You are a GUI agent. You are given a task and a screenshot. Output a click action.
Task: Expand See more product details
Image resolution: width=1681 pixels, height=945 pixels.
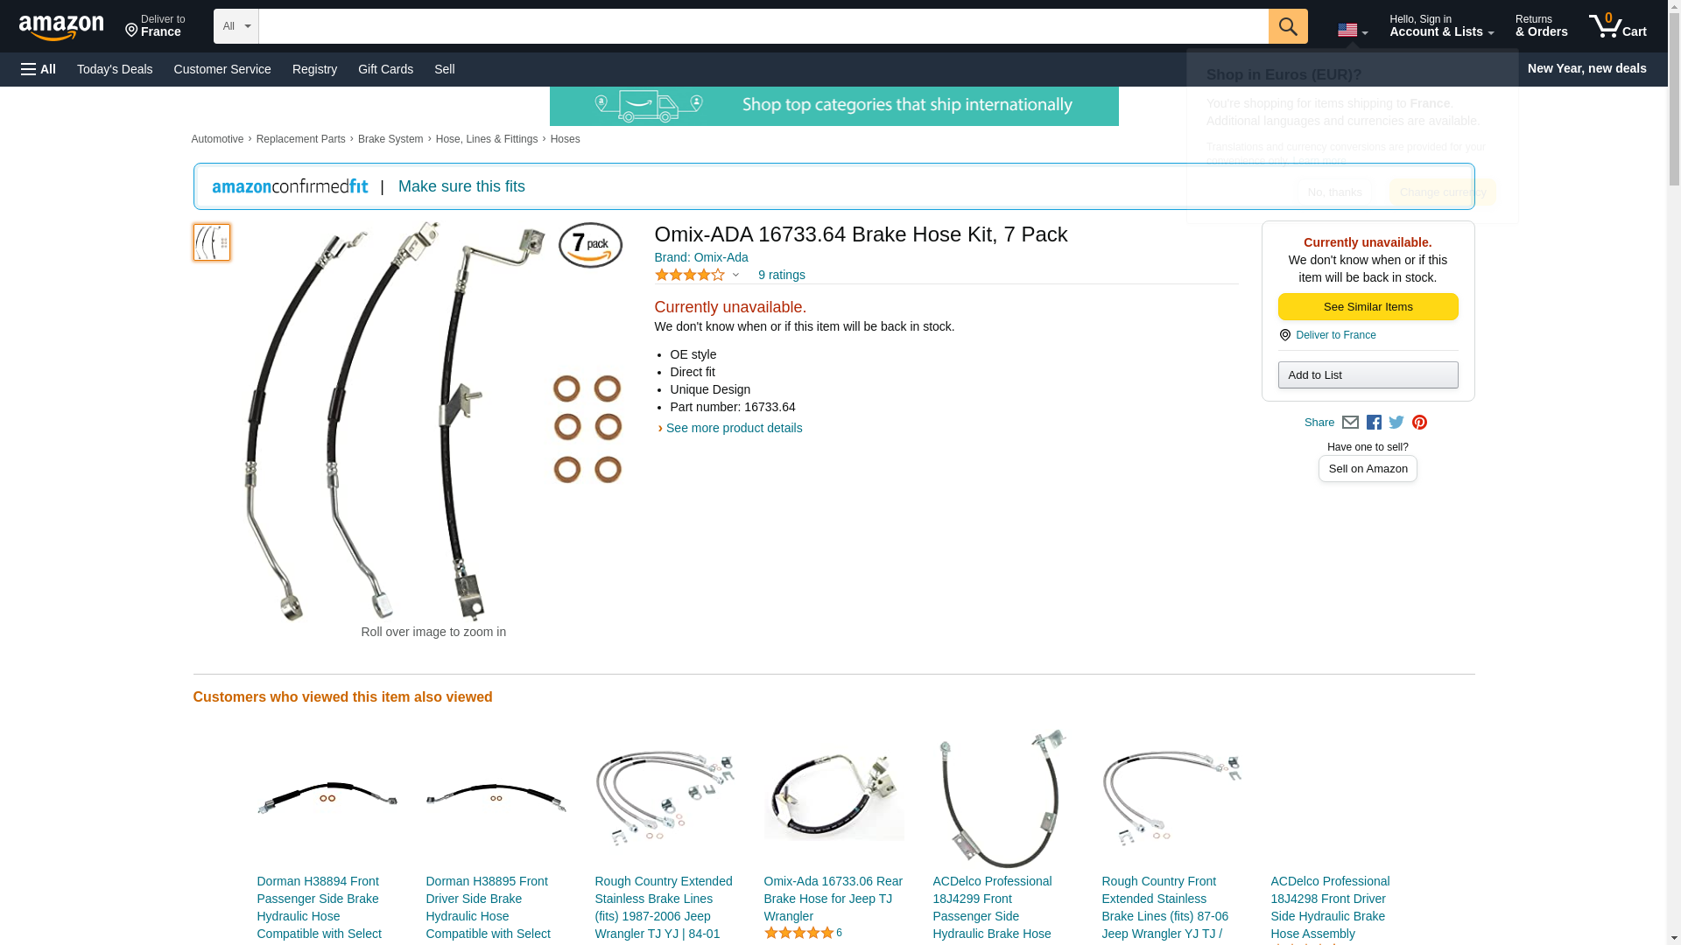[734, 428]
